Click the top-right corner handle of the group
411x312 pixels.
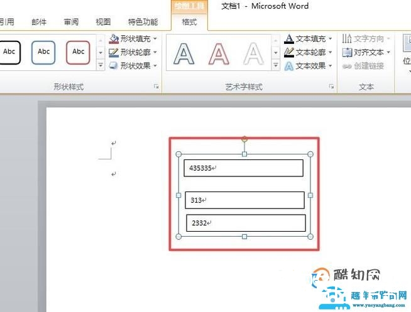click(x=310, y=154)
